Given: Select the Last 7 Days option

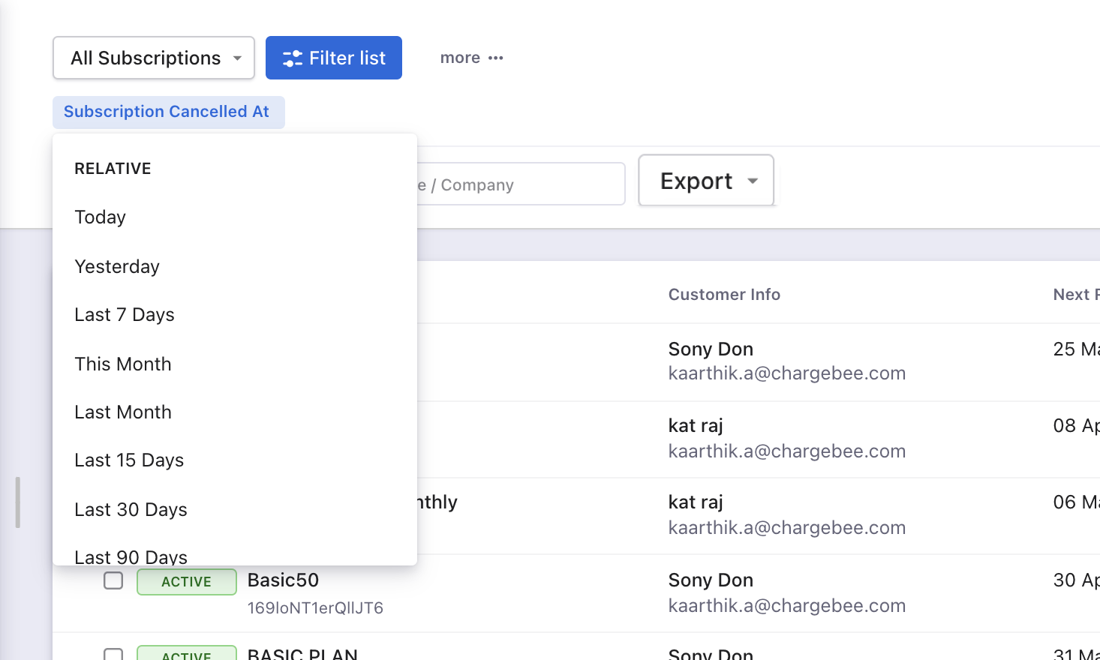Looking at the screenshot, I should [125, 315].
